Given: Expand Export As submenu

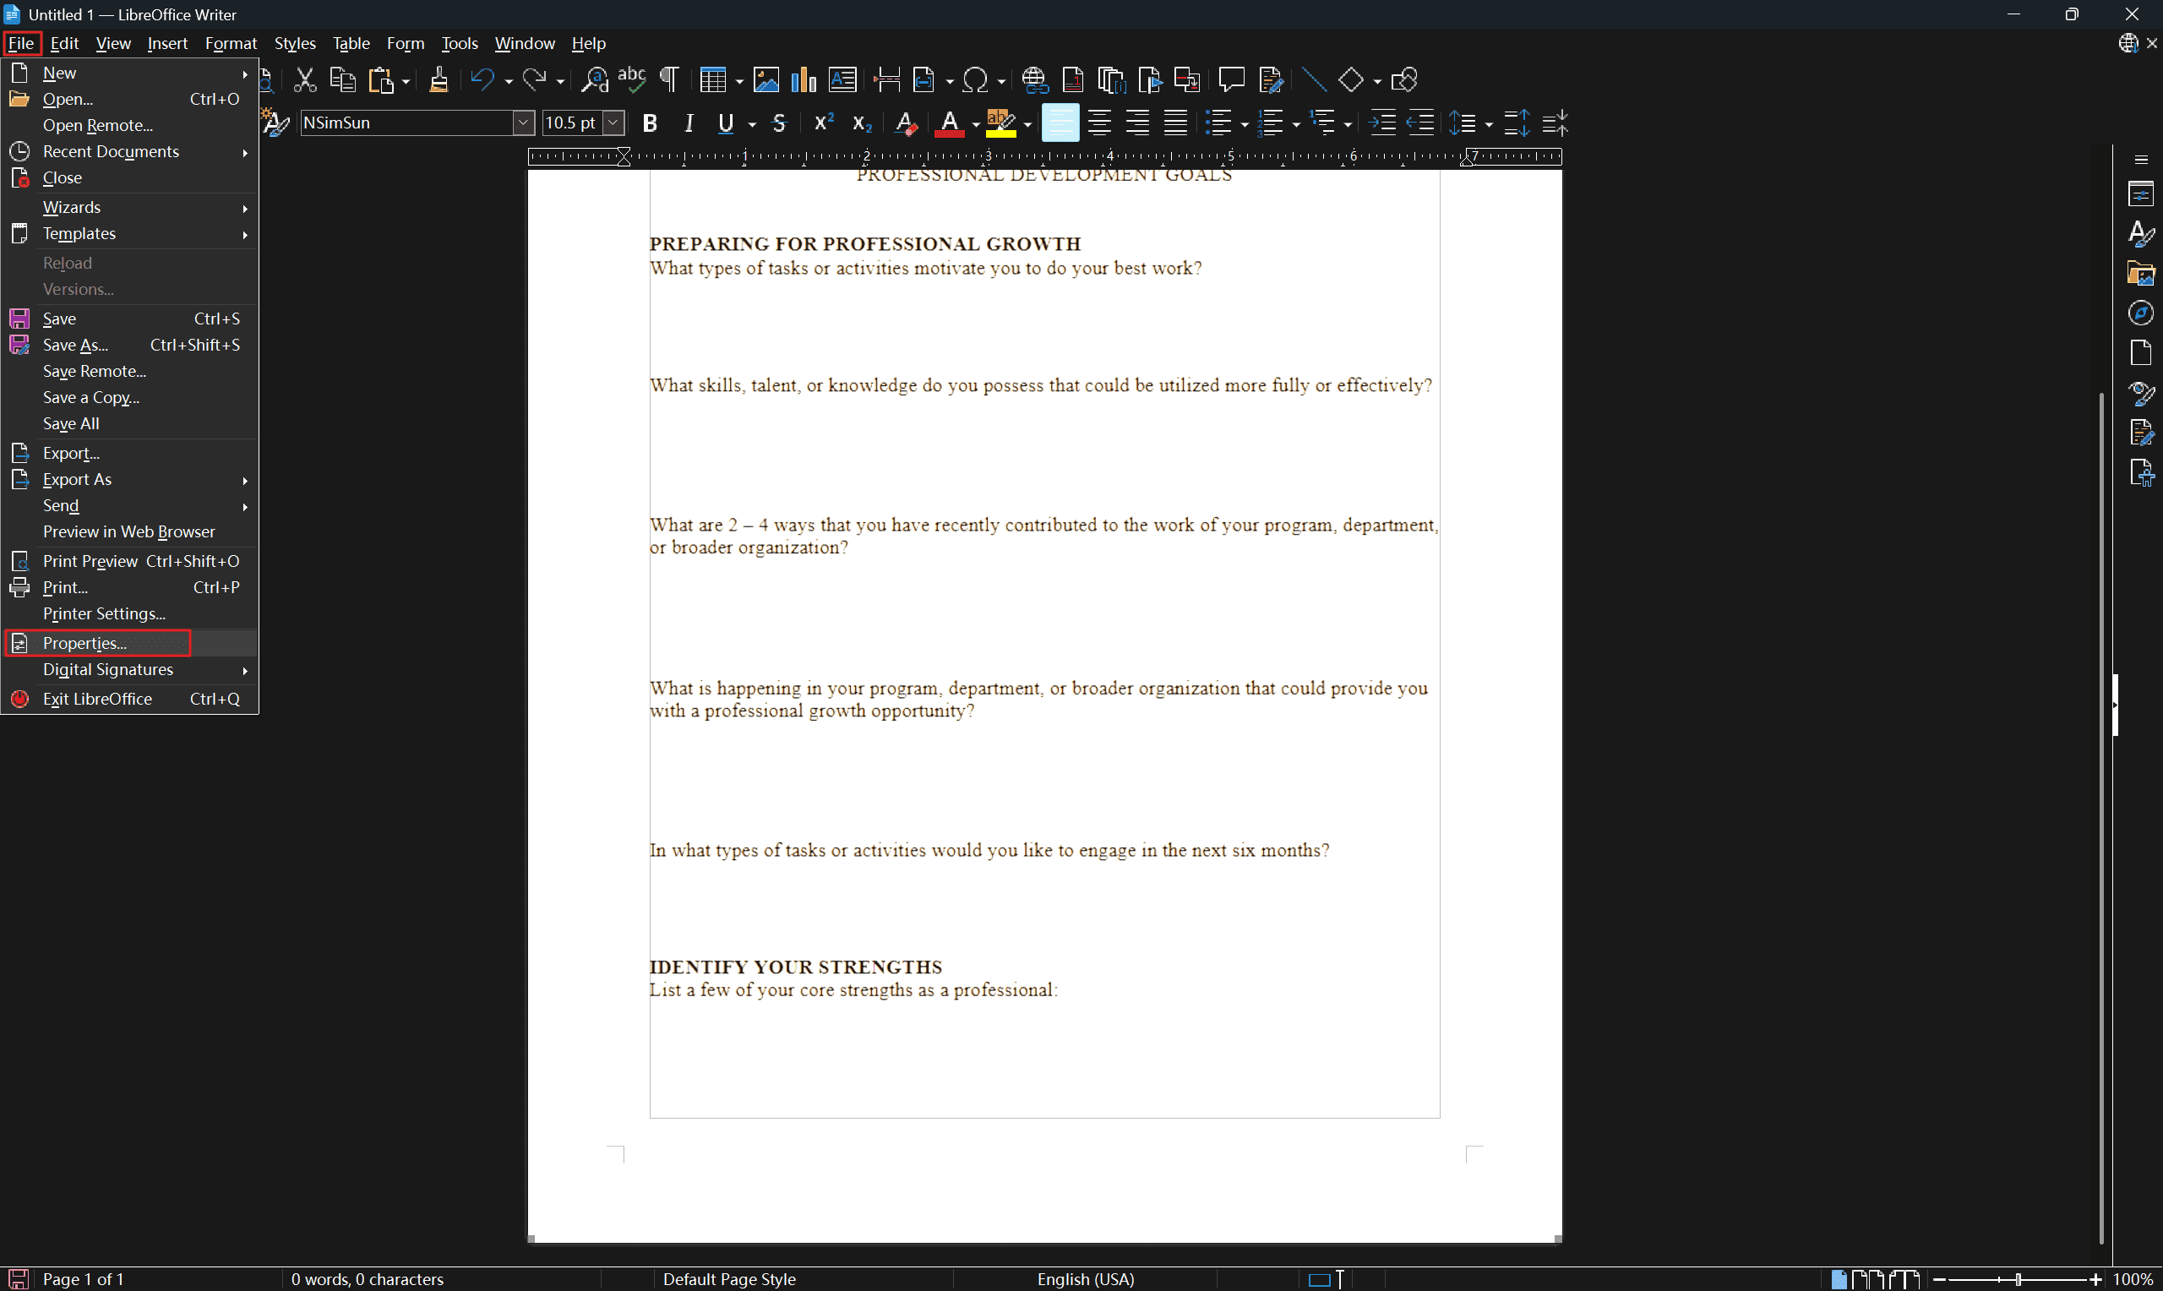Looking at the screenshot, I should click(130, 480).
